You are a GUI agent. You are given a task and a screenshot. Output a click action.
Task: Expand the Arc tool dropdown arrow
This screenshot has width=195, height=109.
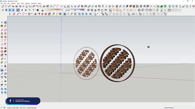[26, 14]
